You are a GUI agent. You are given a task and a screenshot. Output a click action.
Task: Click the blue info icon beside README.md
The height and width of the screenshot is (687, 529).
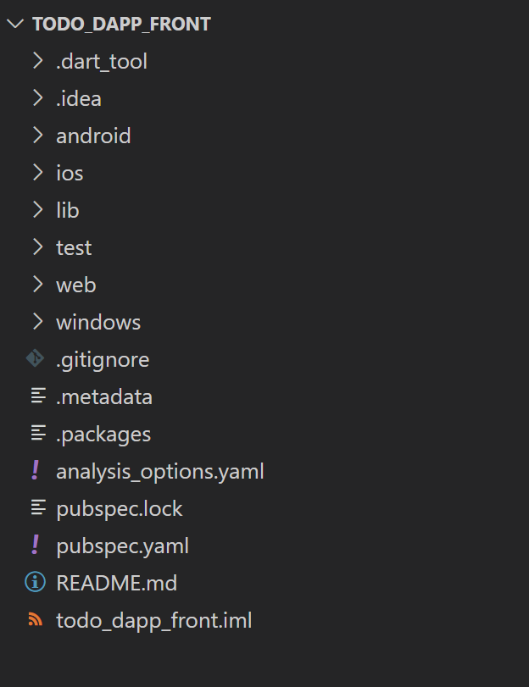tap(35, 582)
